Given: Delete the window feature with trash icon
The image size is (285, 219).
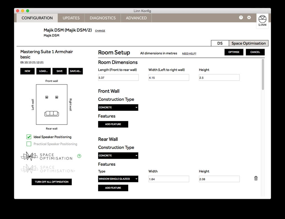Looking at the screenshot, I should pos(256,178).
